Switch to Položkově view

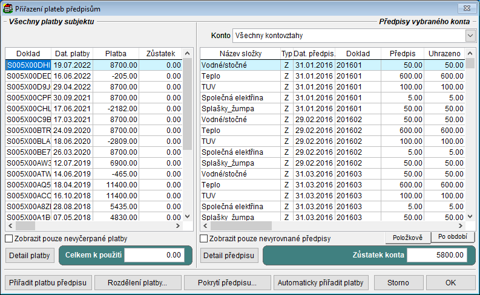(x=408, y=237)
